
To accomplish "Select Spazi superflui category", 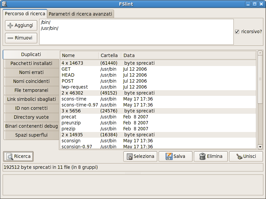I will pos(31,135).
